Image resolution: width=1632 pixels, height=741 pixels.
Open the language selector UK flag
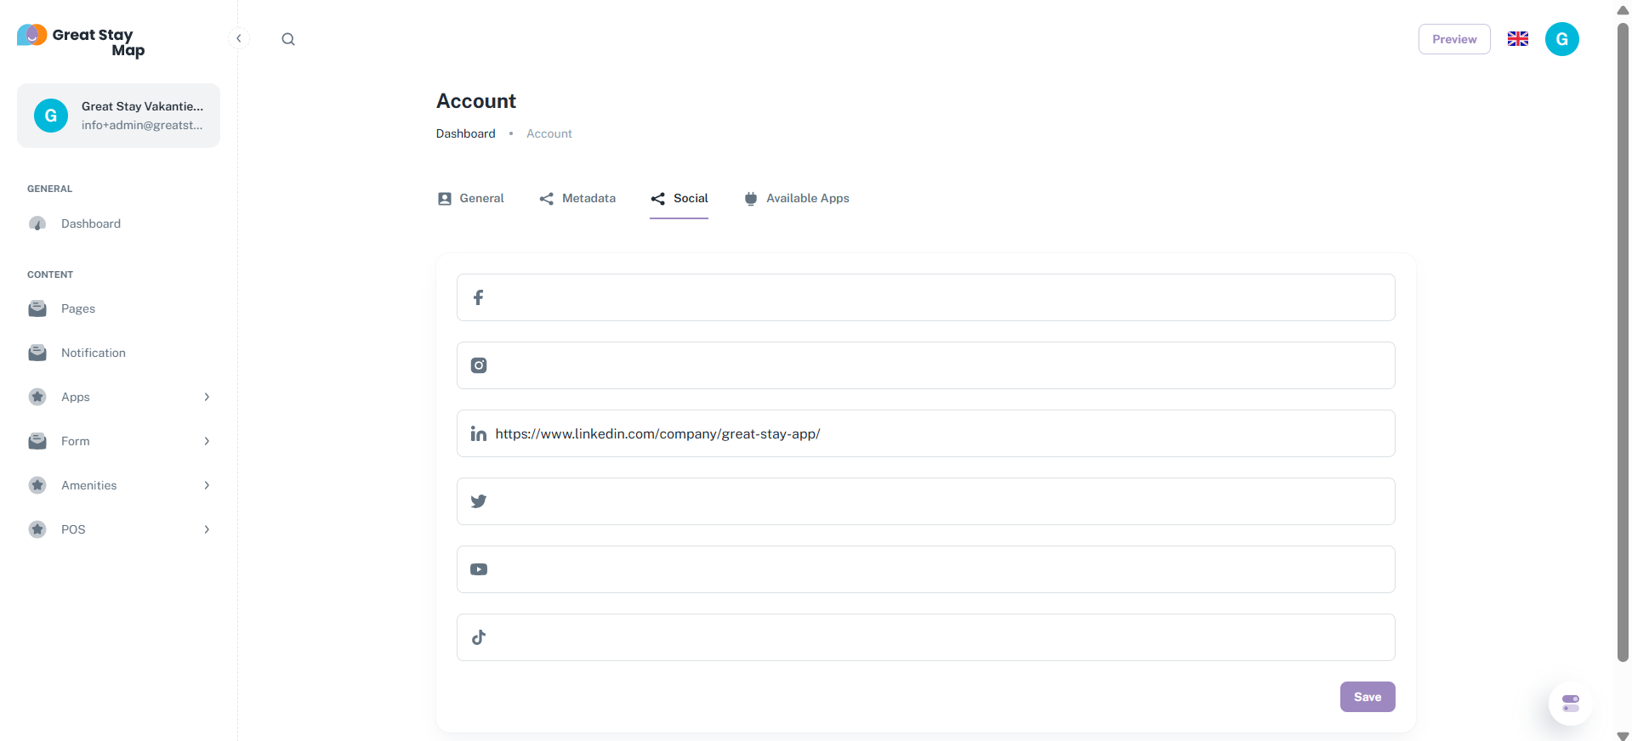tap(1518, 39)
